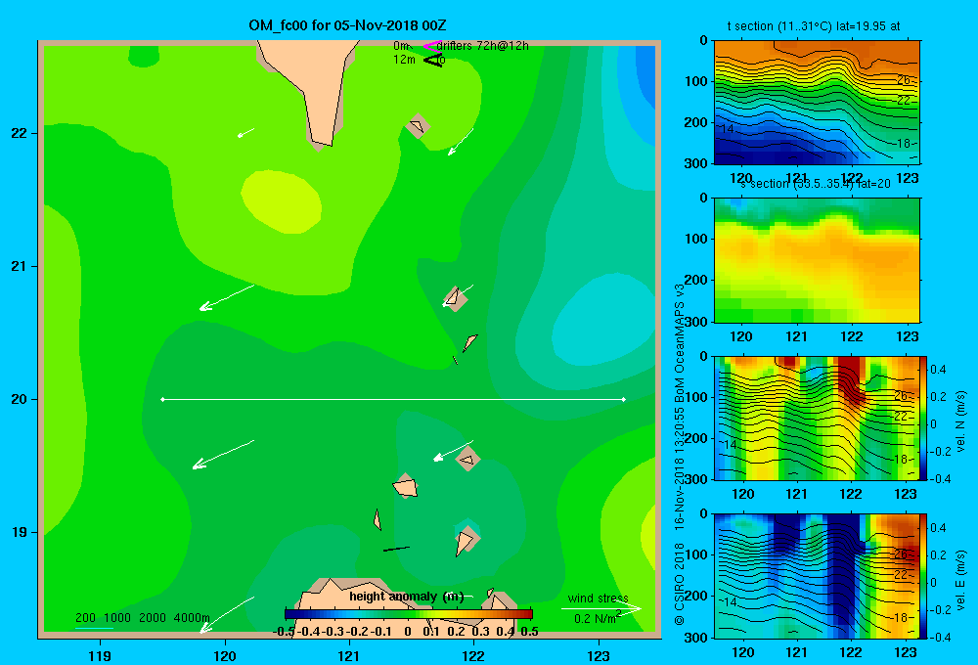Open the salinity section panel

817,260
